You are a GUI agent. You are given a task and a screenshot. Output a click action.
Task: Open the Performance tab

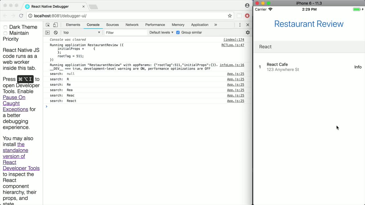(155, 25)
